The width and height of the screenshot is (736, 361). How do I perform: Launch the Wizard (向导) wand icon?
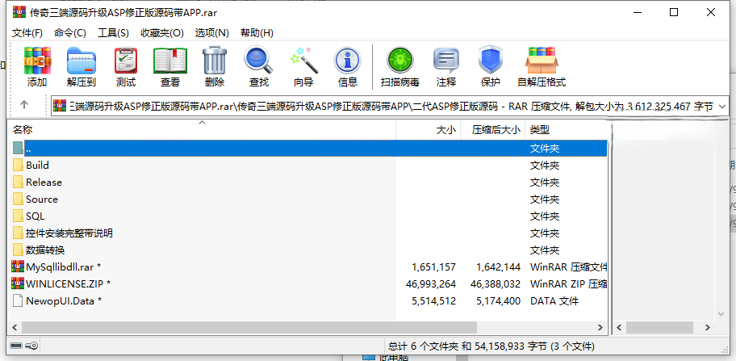(303, 67)
